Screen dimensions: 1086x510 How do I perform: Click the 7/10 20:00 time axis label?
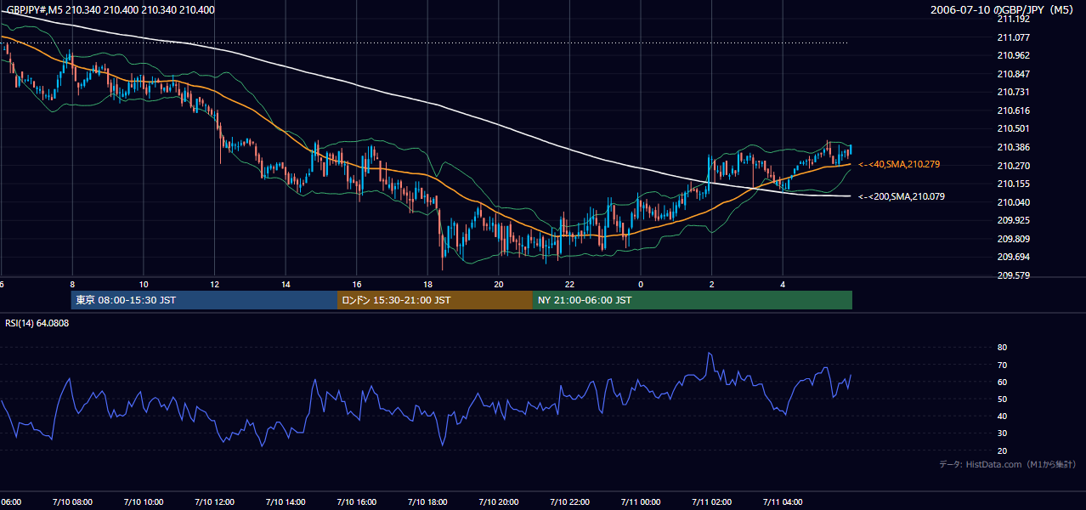click(x=498, y=501)
